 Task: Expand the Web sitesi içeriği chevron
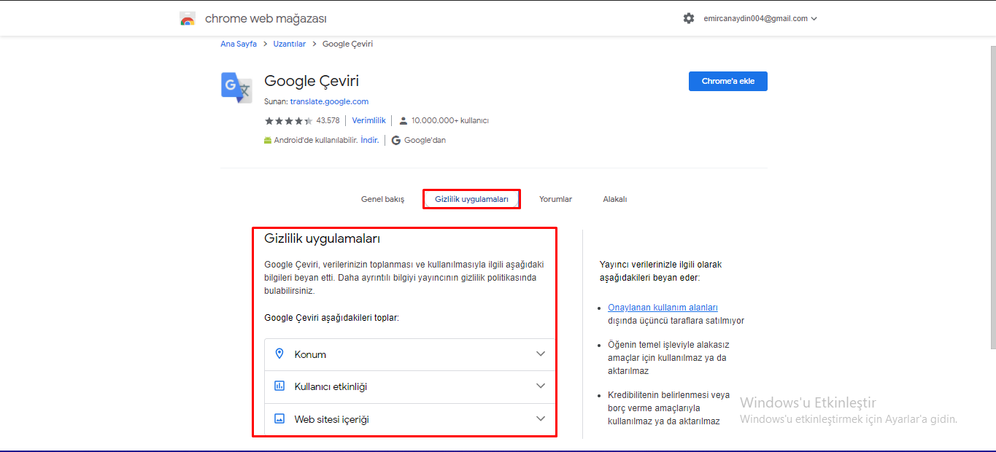[x=541, y=418]
